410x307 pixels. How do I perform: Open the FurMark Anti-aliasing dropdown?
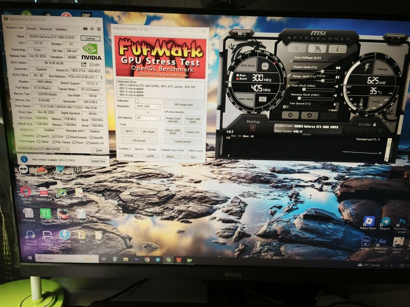point(148,118)
